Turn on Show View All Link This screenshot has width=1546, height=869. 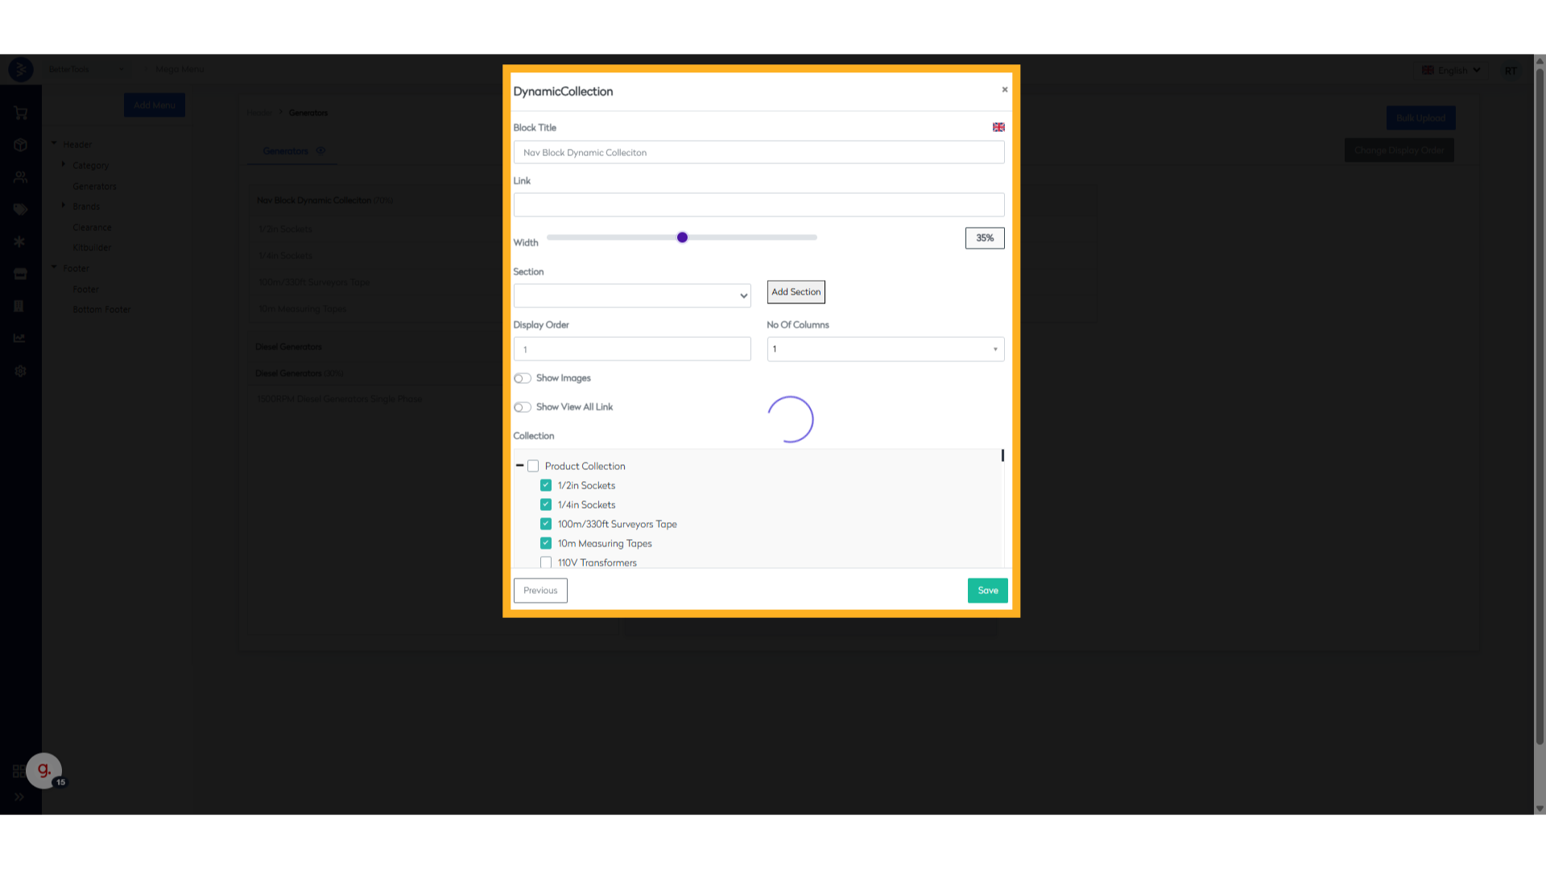(x=523, y=407)
